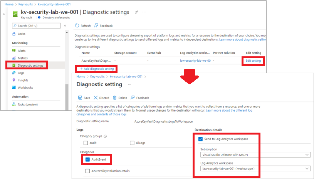Open Logs under Monitoring
314x179 pixels.
coord(21,73)
